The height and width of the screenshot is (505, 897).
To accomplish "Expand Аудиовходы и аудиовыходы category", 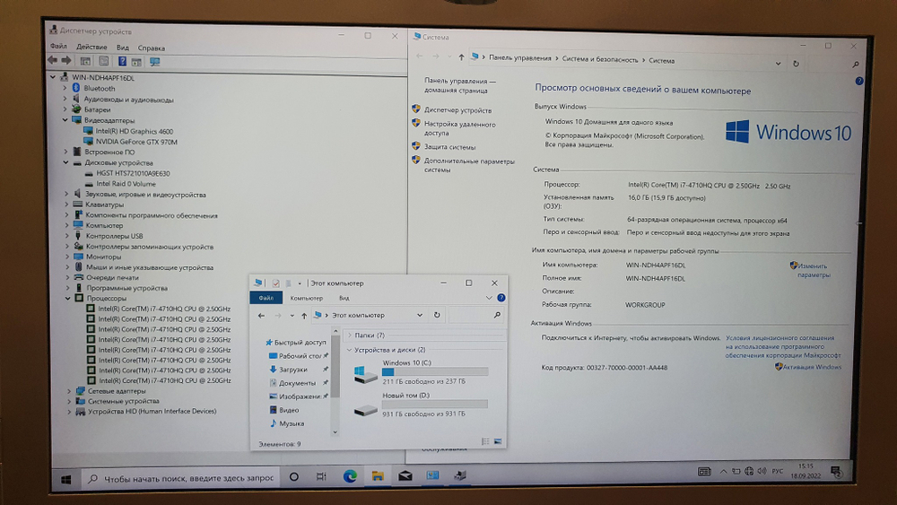I will pyautogui.click(x=65, y=99).
